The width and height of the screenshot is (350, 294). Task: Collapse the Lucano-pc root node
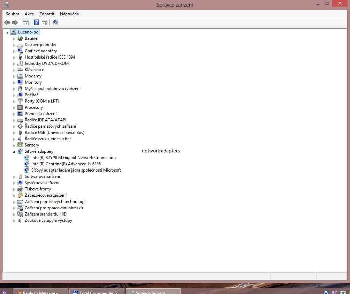pyautogui.click(x=7, y=32)
